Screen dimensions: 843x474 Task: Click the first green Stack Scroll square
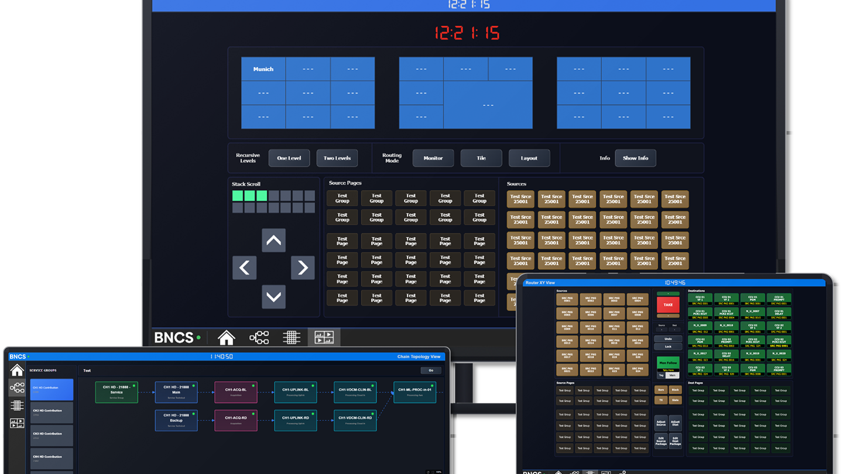coord(238,195)
